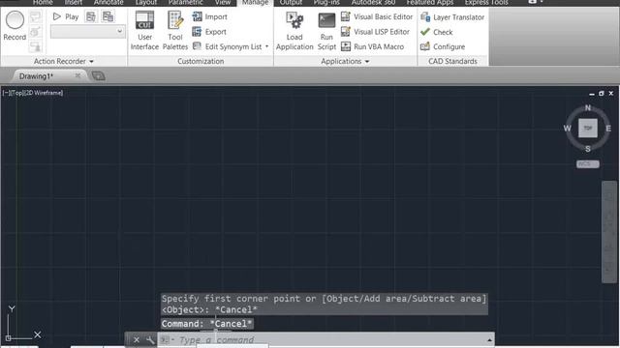Switch to the Annotate ribbon tab
620x348 pixels.
[x=108, y=2]
